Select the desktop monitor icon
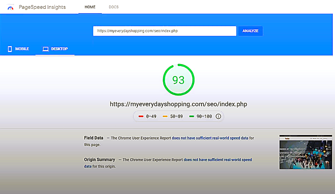The image size is (335, 194). (x=46, y=49)
